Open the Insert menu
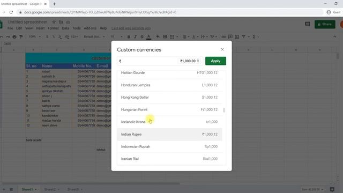The width and height of the screenshot is (343, 193). pos(40,28)
